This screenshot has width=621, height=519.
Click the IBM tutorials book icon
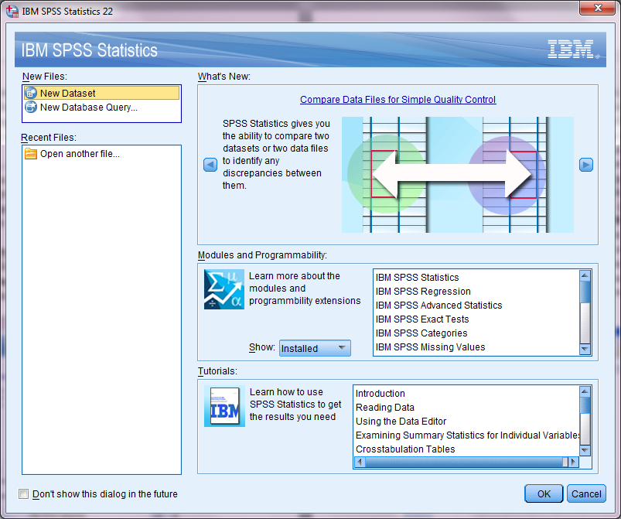pos(224,406)
